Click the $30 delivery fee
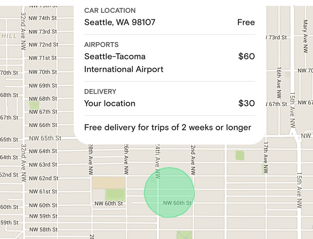The height and width of the screenshot is (239, 313). pyautogui.click(x=247, y=103)
